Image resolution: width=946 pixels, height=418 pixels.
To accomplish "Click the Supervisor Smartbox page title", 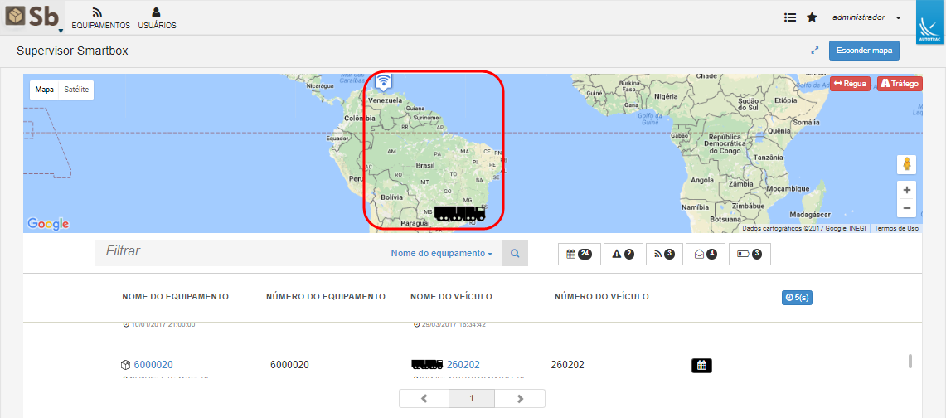I will (x=72, y=51).
